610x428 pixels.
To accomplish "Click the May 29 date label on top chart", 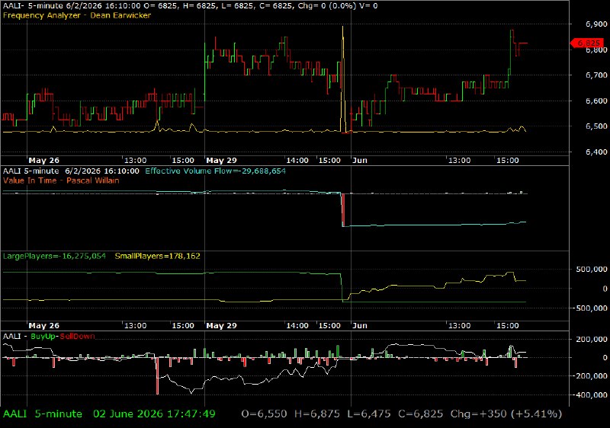I will [x=221, y=161].
